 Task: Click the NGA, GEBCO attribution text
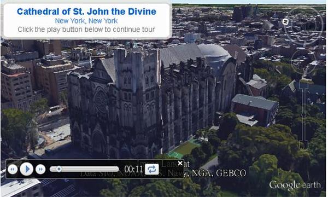219,173
